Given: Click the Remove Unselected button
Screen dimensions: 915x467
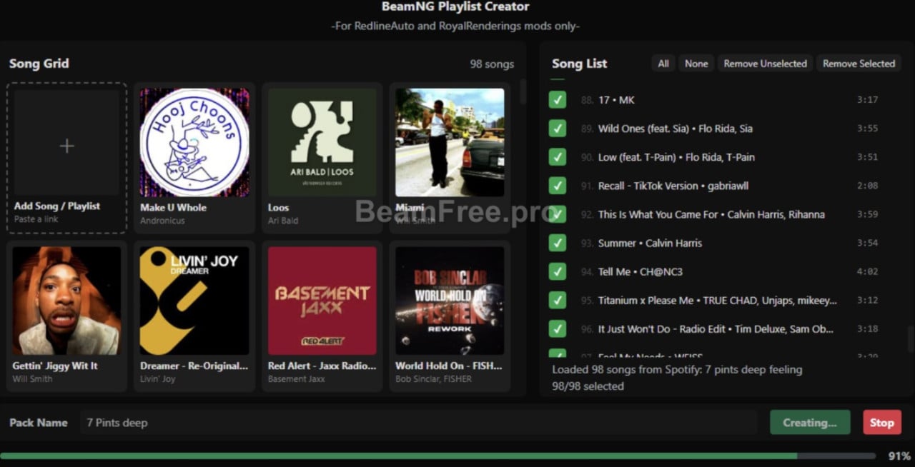Looking at the screenshot, I should point(765,64).
